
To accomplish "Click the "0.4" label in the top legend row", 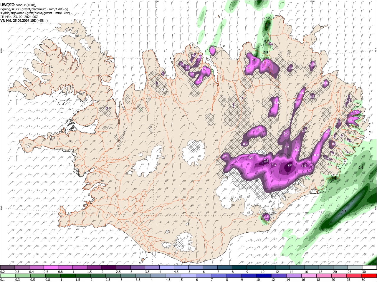I will click(32, 272).
